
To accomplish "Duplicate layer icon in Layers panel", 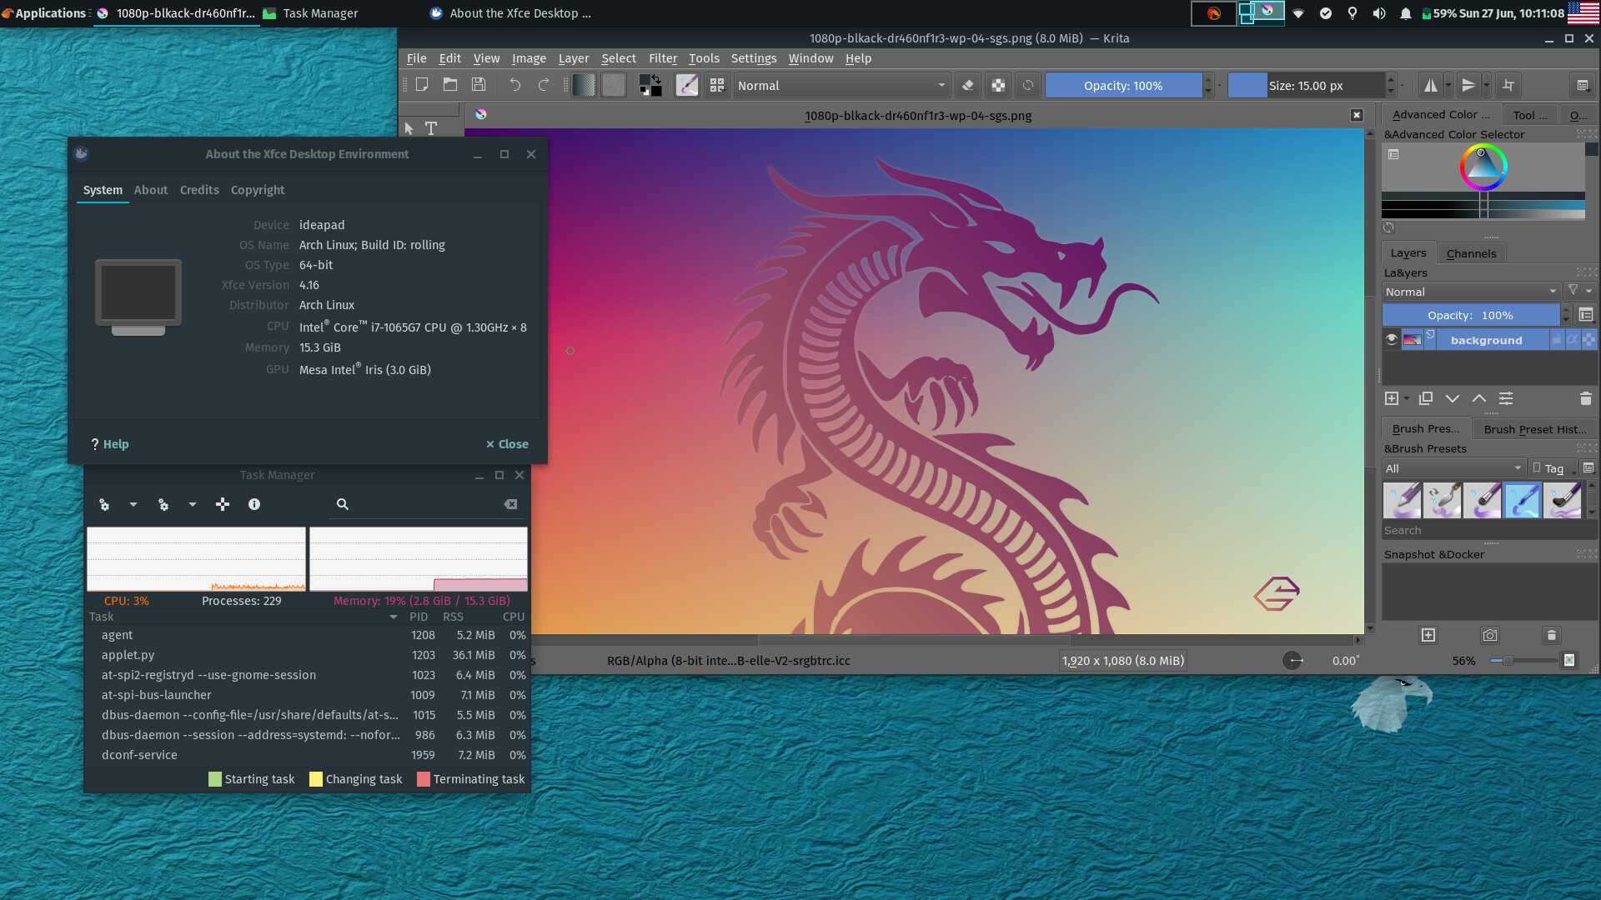I will tap(1426, 399).
